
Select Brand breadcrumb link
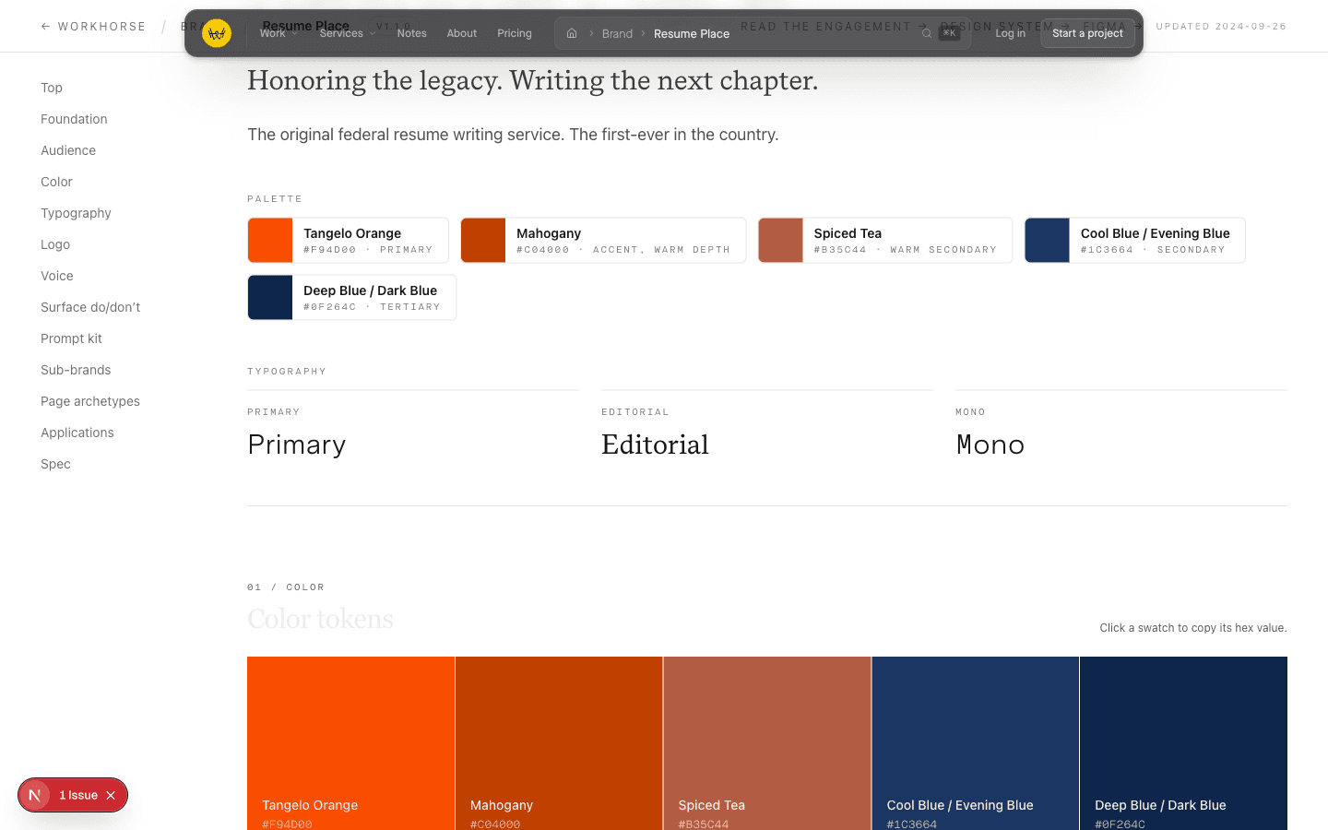coord(617,33)
